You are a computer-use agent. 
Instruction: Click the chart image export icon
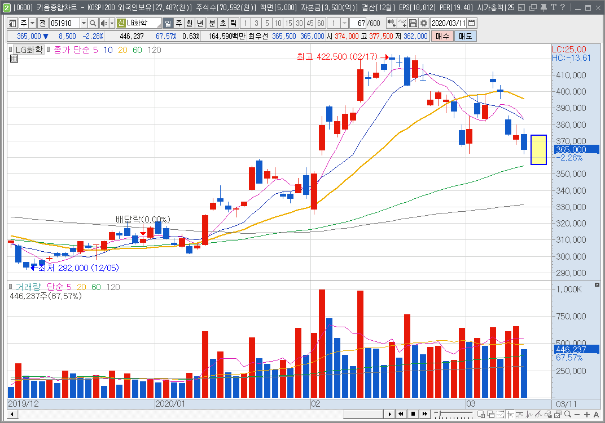tap(558, 415)
